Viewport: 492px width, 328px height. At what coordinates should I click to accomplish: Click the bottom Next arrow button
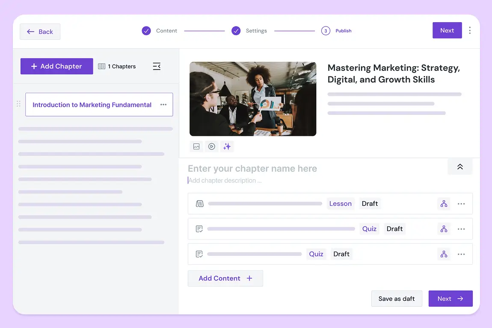click(451, 299)
